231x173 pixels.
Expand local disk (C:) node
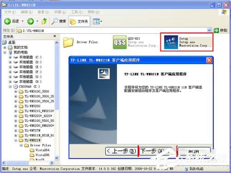(x=10, y=57)
